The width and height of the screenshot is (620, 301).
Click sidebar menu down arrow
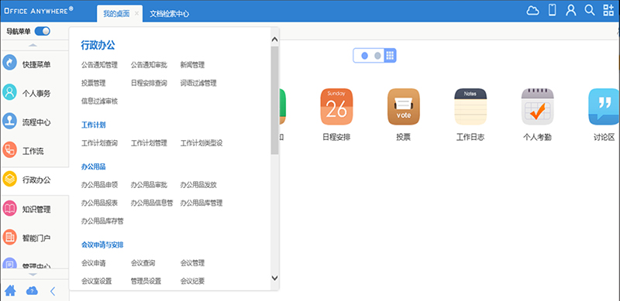point(33,274)
